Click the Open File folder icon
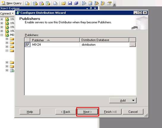Screen dimensions: 162x128 pos(64,3)
